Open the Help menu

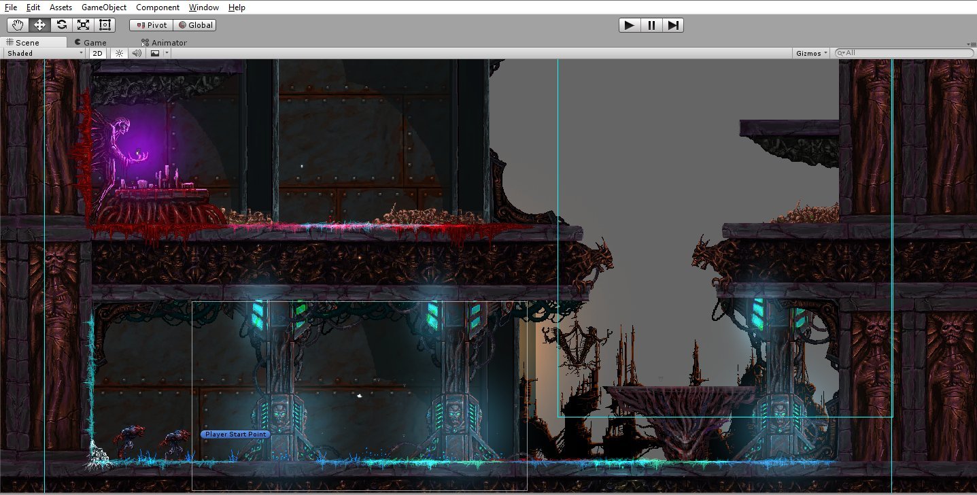237,7
